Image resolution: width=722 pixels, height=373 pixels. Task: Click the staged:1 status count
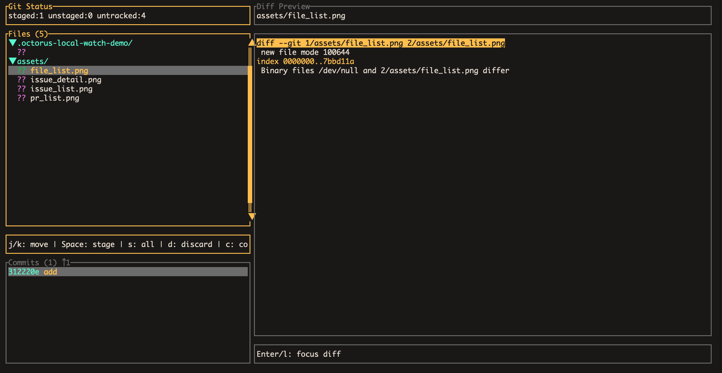point(26,16)
